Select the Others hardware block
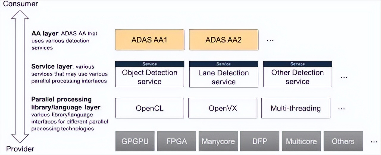 coord(343,141)
